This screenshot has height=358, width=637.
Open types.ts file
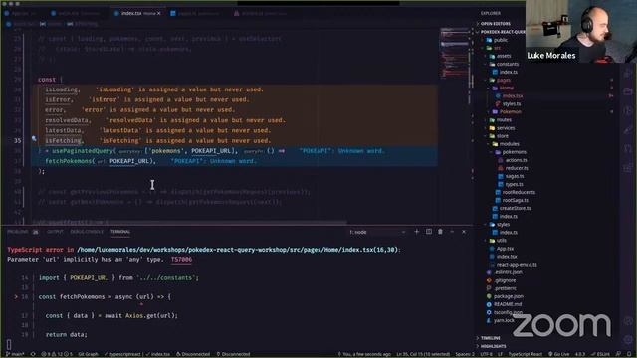pyautogui.click(x=514, y=184)
